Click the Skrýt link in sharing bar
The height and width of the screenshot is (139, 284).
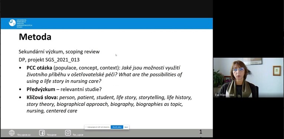[x=126, y=127]
